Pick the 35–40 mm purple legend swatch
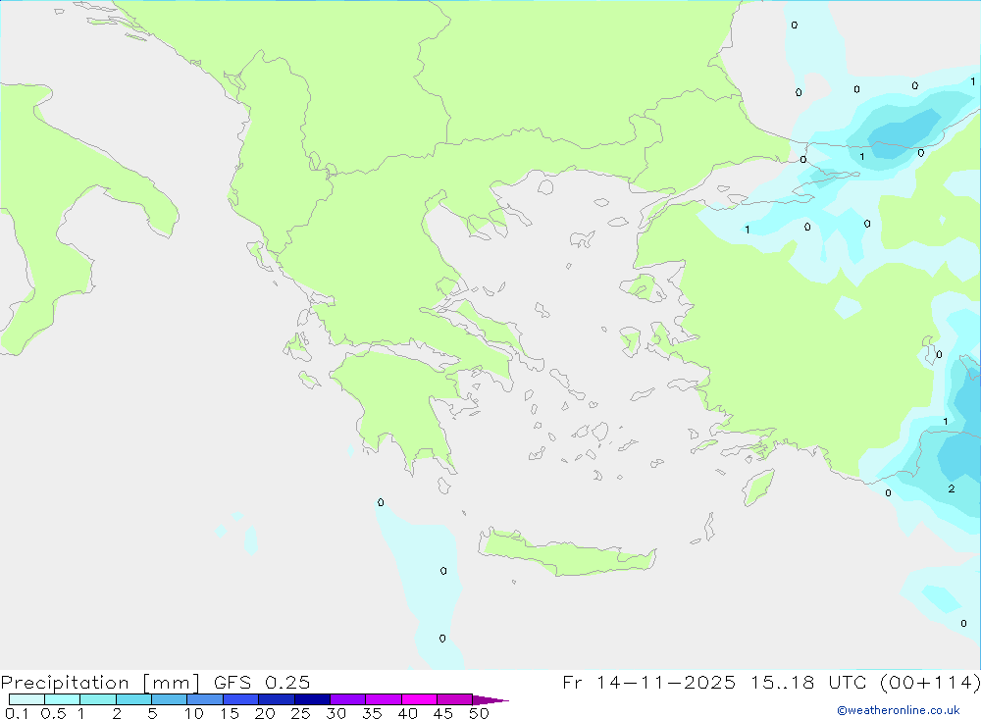The height and width of the screenshot is (719, 981). (384, 699)
